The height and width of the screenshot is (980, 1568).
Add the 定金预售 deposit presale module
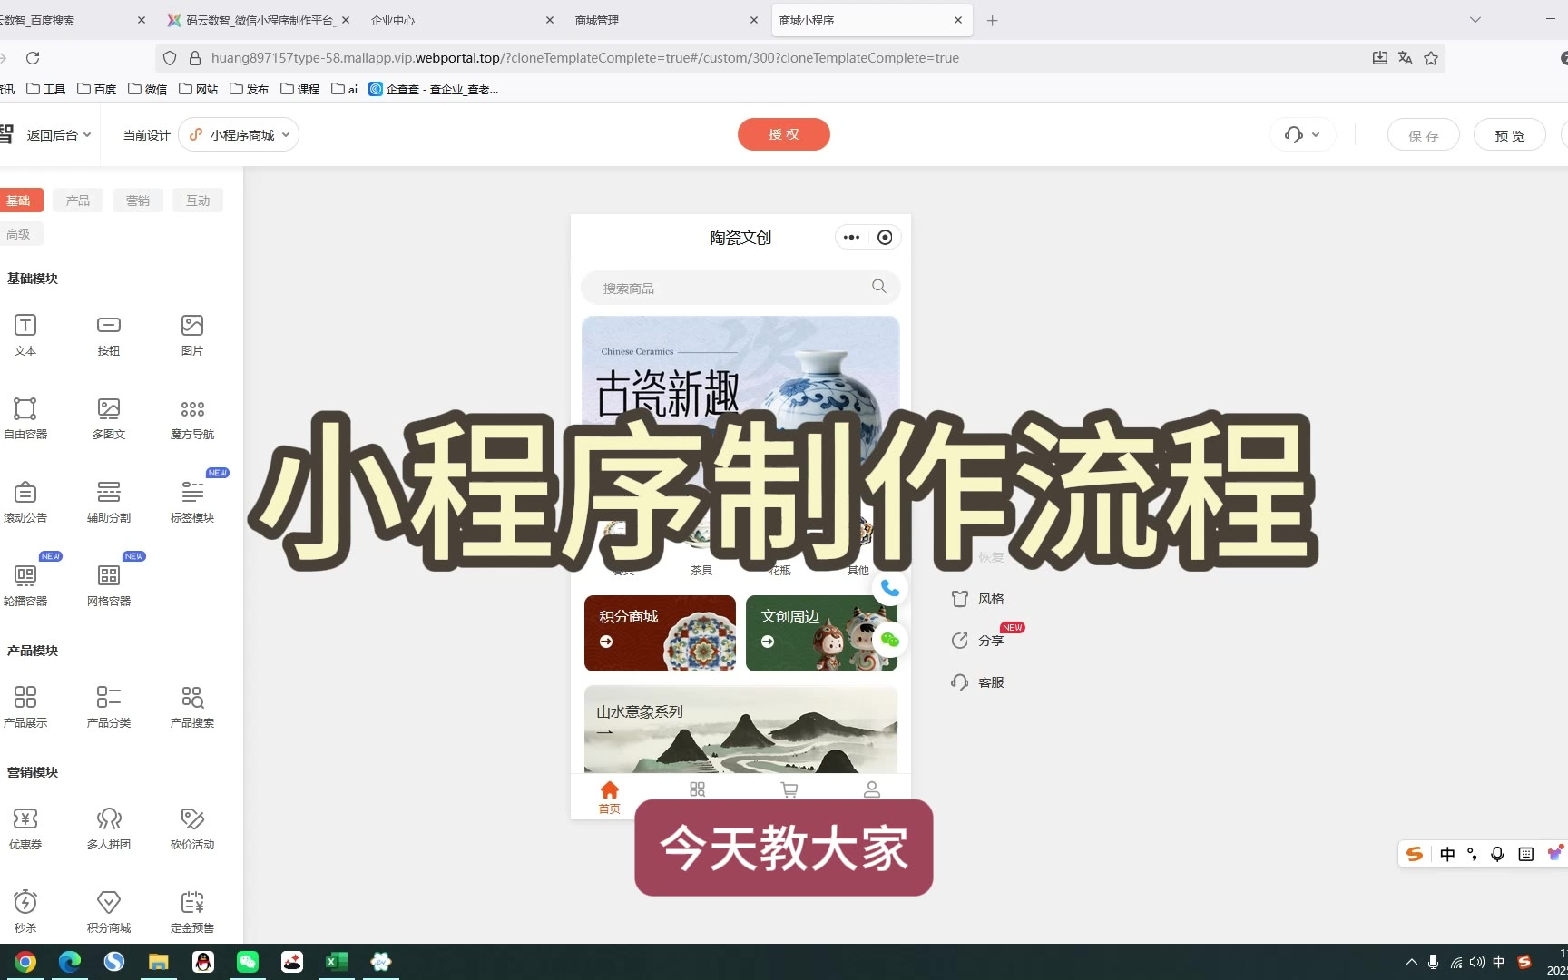(192, 912)
